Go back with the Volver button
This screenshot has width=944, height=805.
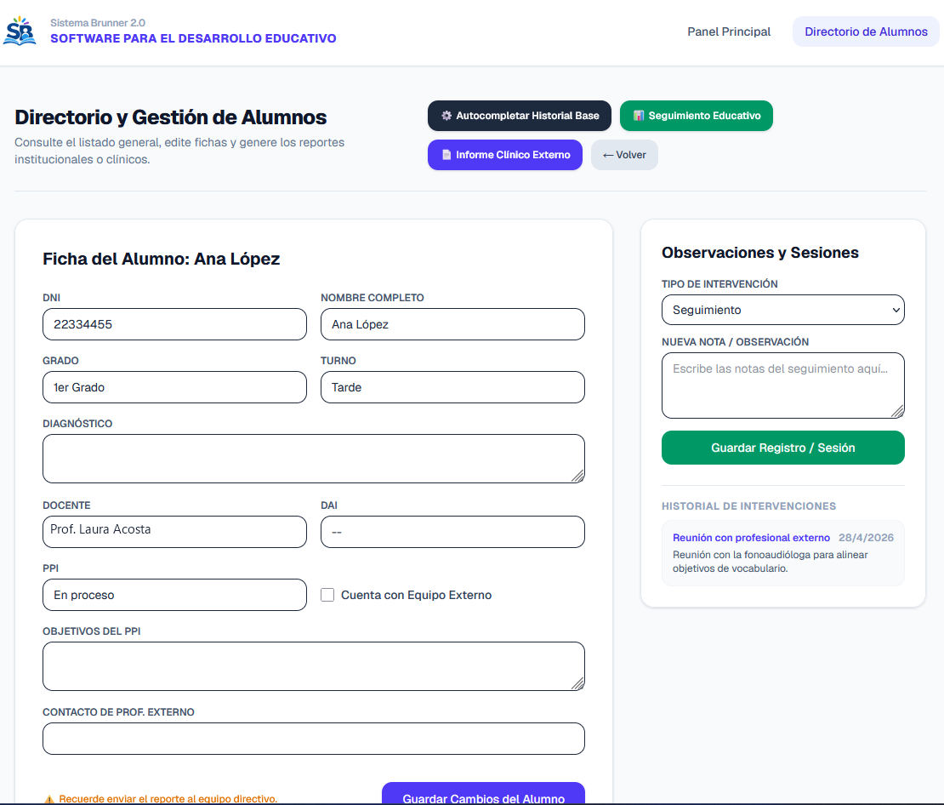[x=624, y=155]
